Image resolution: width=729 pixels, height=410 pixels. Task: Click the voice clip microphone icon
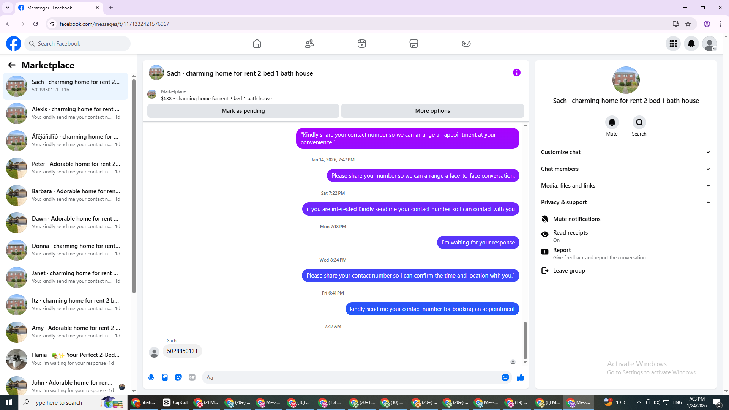[151, 377]
